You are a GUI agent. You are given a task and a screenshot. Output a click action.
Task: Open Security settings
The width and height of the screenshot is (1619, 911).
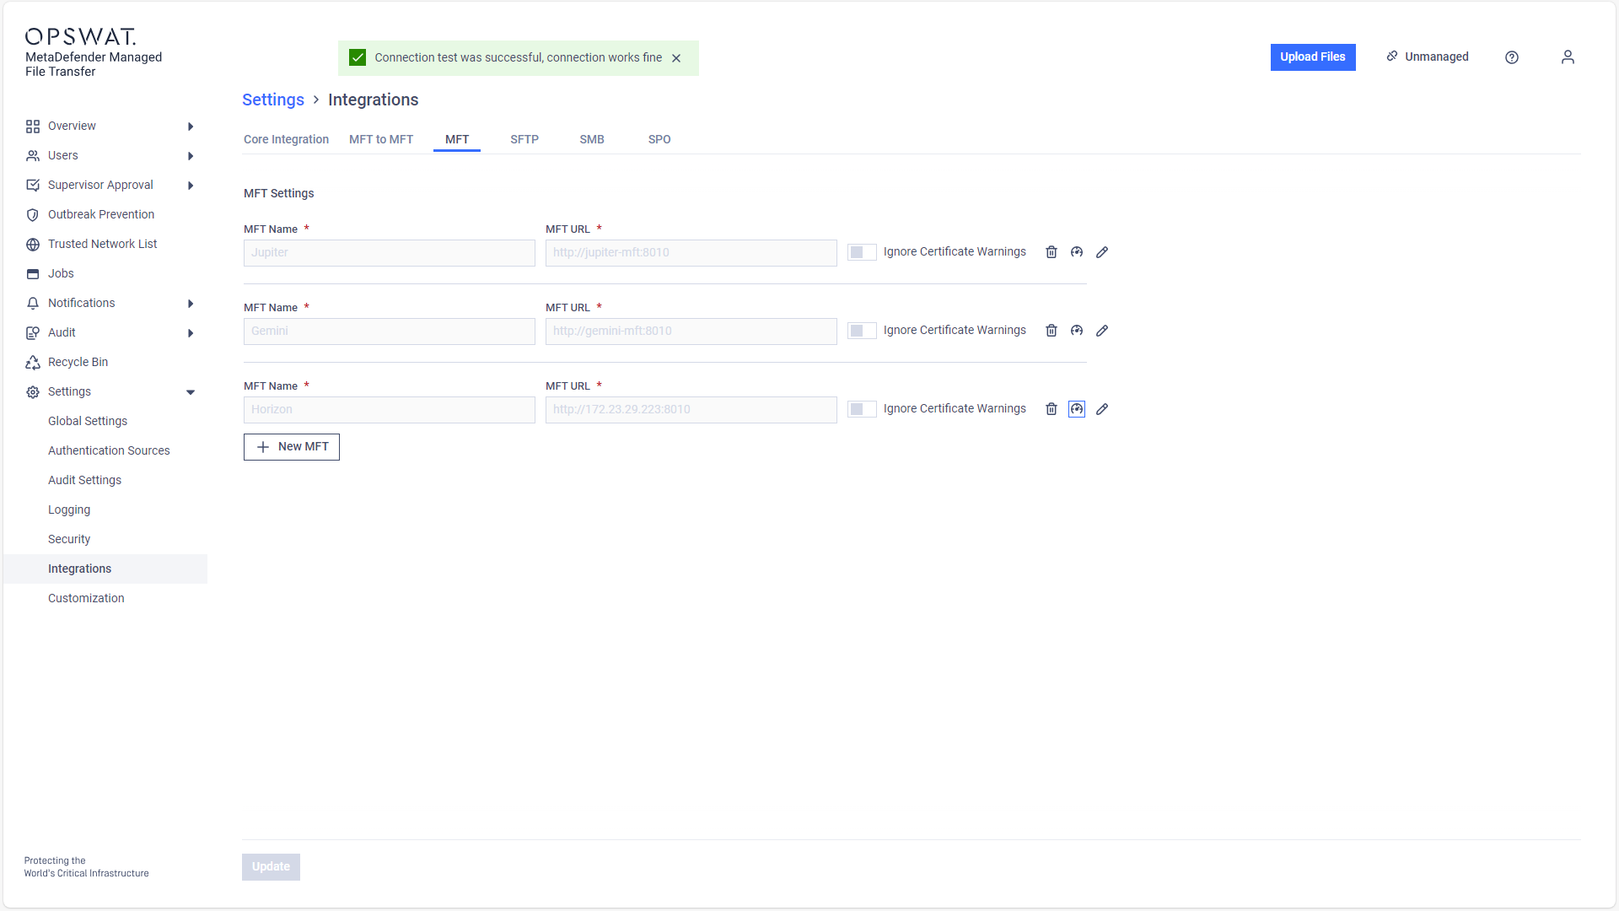69,540
